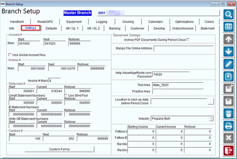Toggle Use Global Account Nos. checkbox

tap(10, 55)
